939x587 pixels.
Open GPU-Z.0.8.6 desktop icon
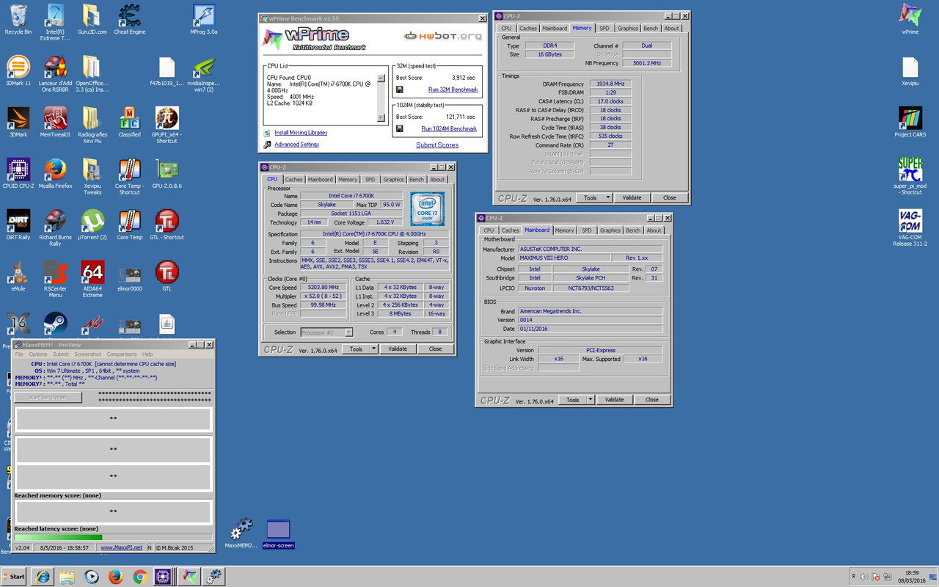pos(167,174)
